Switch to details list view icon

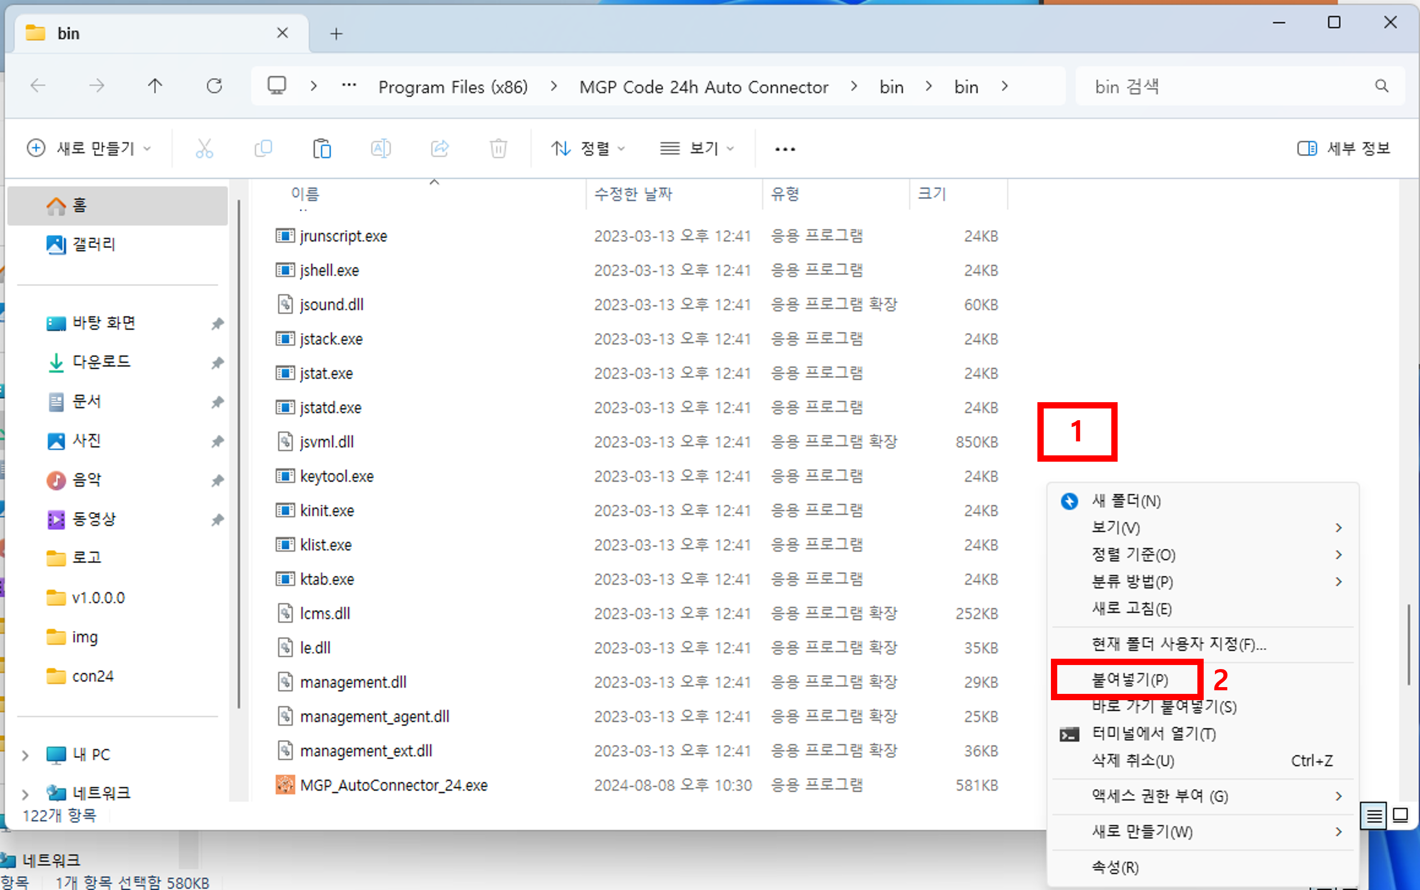pos(1374,816)
